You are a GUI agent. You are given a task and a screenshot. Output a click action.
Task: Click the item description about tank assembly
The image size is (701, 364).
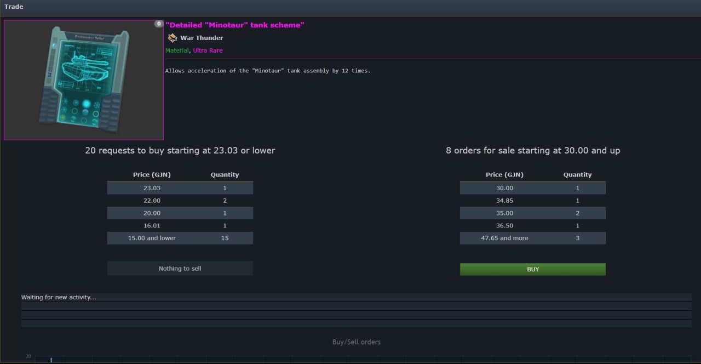268,71
